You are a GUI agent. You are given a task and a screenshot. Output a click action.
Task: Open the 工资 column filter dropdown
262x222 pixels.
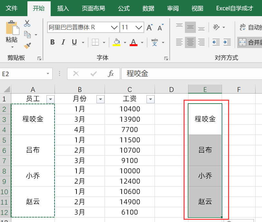tap(150, 99)
